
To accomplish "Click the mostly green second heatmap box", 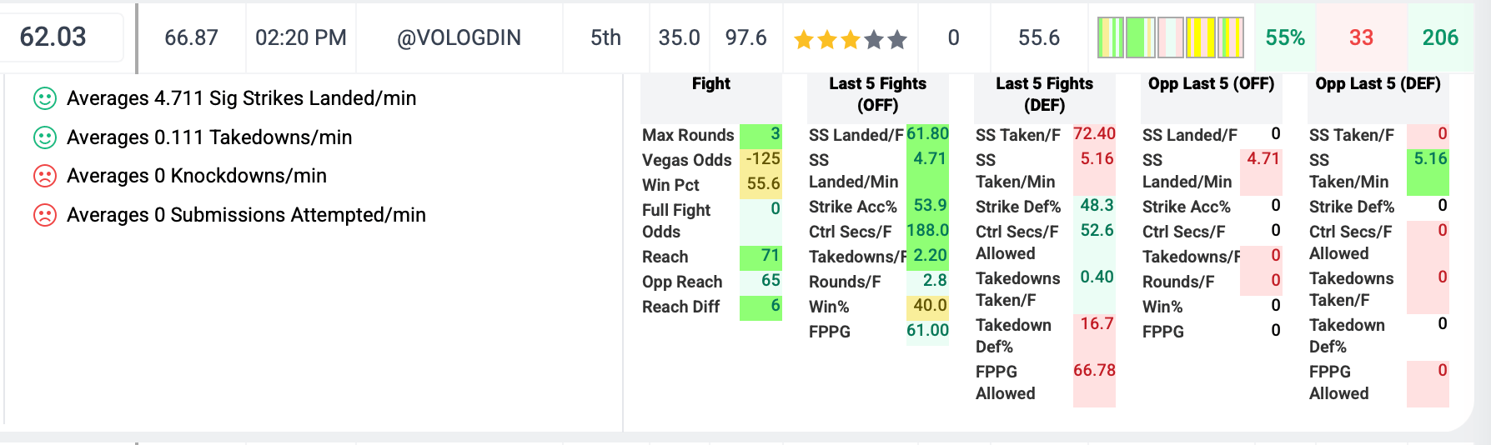I will [1140, 37].
